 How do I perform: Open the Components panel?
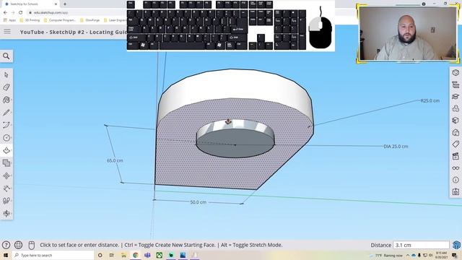456,108
